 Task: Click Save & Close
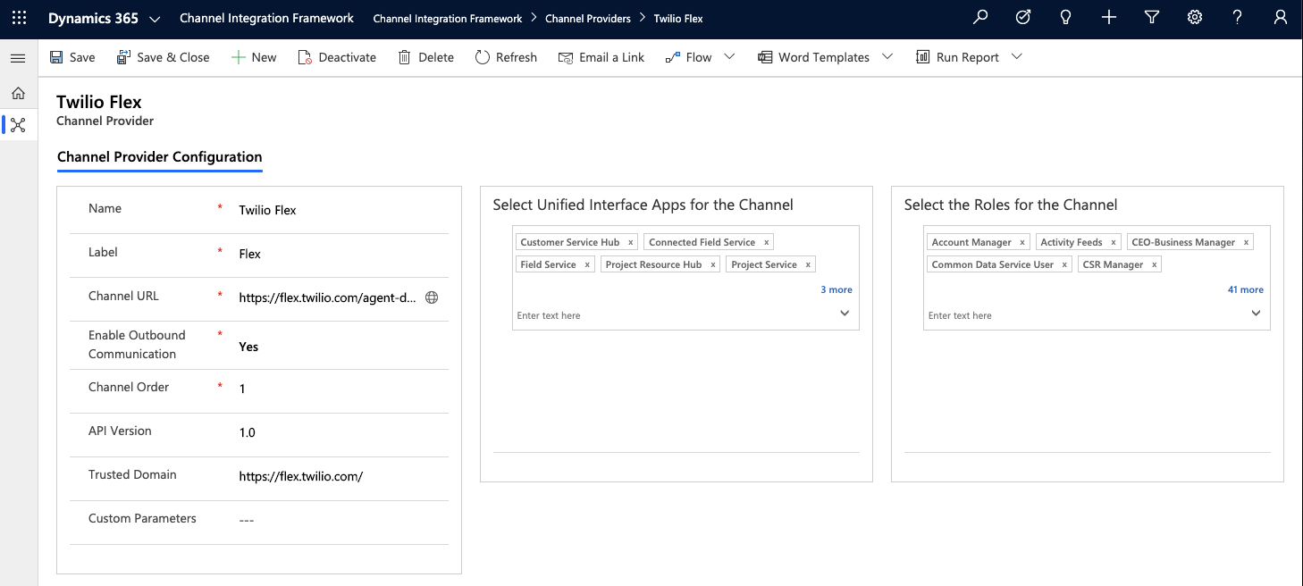pyautogui.click(x=164, y=57)
